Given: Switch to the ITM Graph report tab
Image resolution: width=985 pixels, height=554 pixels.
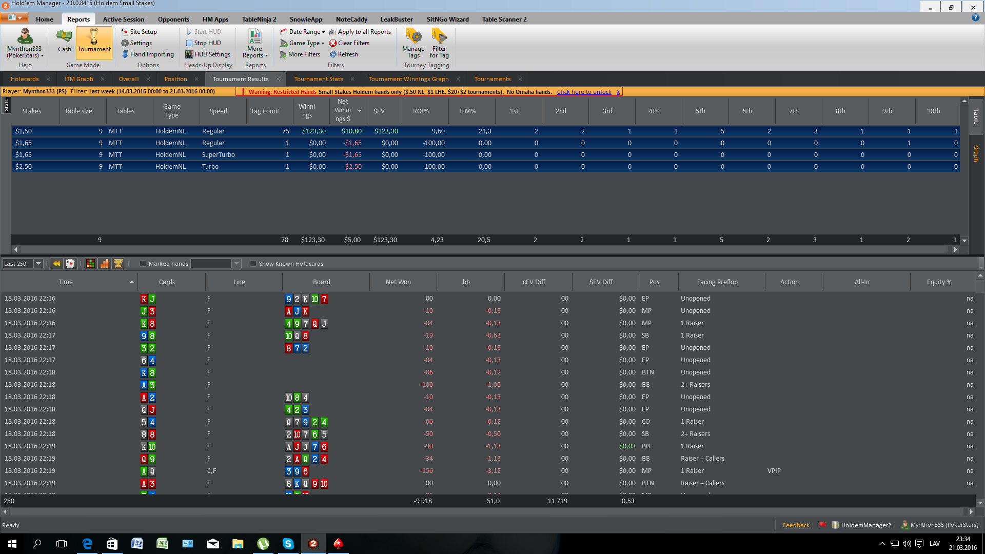Looking at the screenshot, I should tap(79, 79).
